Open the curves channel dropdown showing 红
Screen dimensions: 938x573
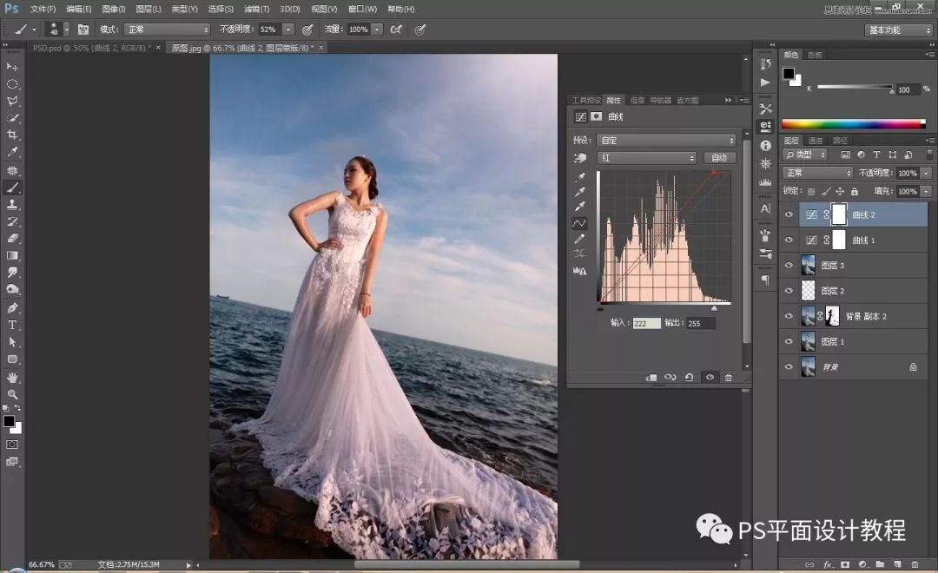646,158
